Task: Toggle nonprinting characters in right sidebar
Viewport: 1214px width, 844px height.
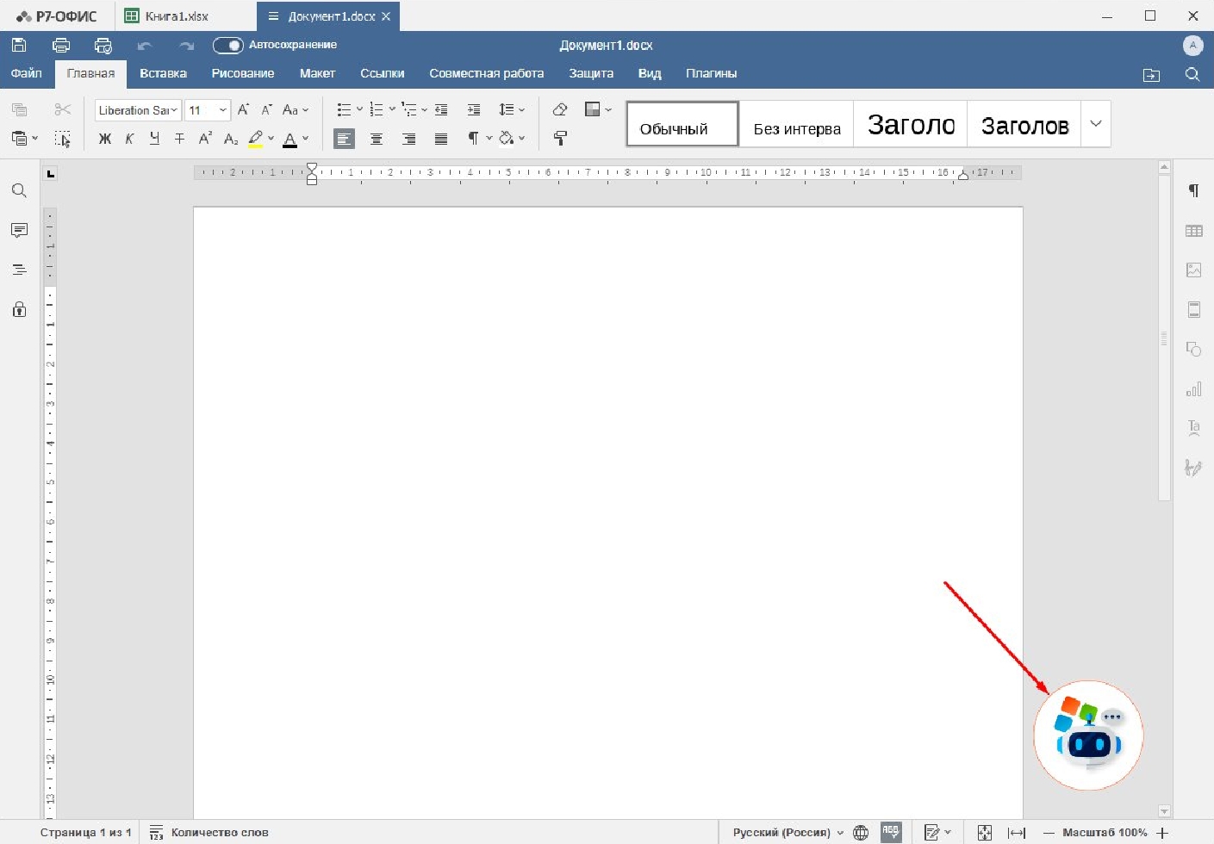Action: click(x=1193, y=190)
